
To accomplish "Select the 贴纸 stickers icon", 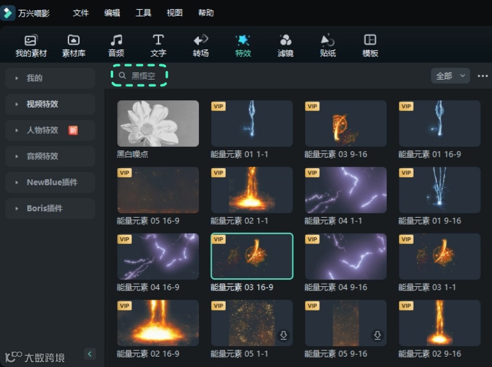I will [x=327, y=43].
